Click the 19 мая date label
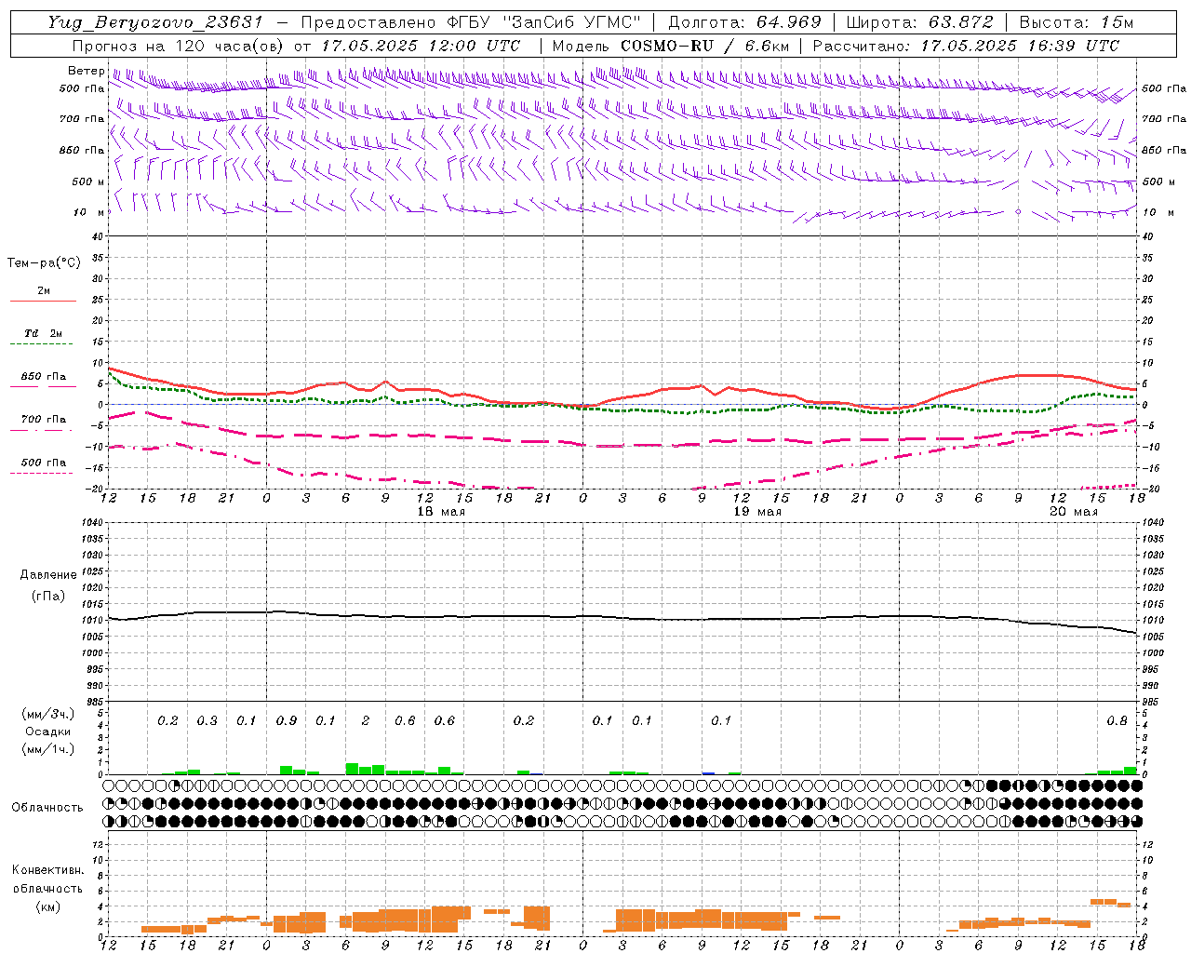1191x953 pixels. [x=757, y=512]
